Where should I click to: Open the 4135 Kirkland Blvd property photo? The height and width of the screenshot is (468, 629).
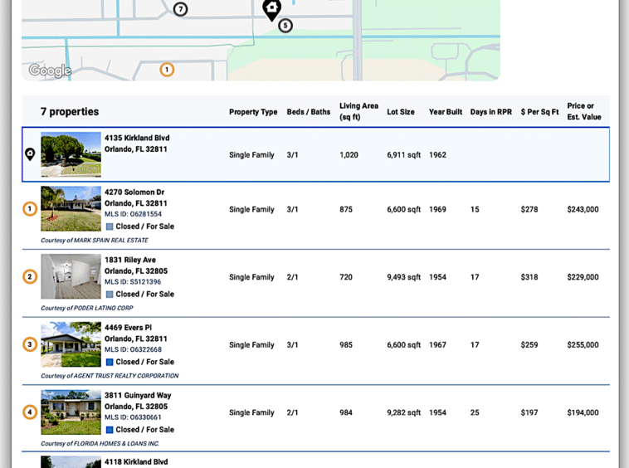click(71, 154)
